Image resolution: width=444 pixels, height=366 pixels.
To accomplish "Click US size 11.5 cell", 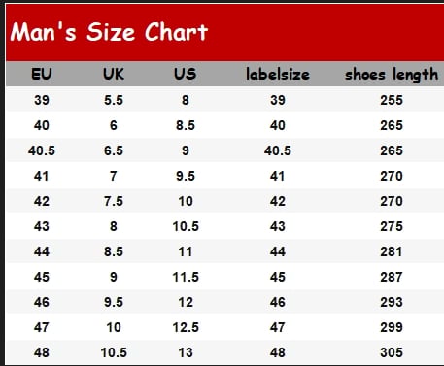I will pyautogui.click(x=186, y=277).
